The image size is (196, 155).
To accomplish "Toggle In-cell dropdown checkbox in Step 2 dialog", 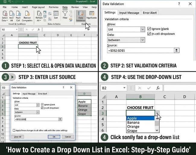I will click(x=149, y=34).
